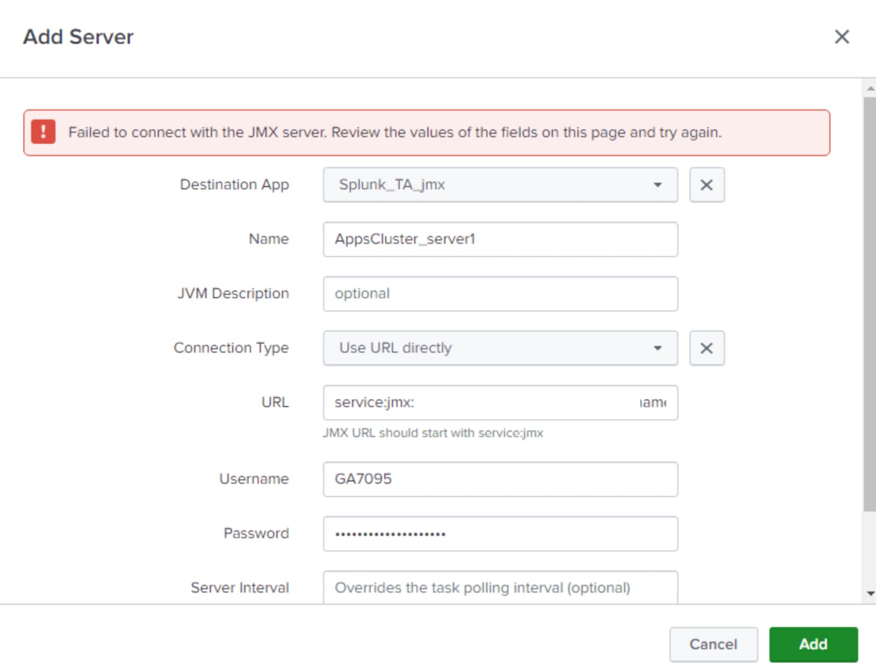
Task: Click the scrollbar up arrow
Action: coord(870,88)
